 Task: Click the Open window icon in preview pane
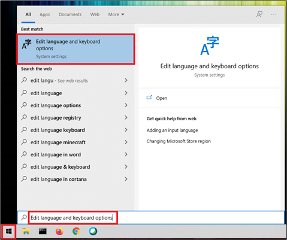[149, 98]
